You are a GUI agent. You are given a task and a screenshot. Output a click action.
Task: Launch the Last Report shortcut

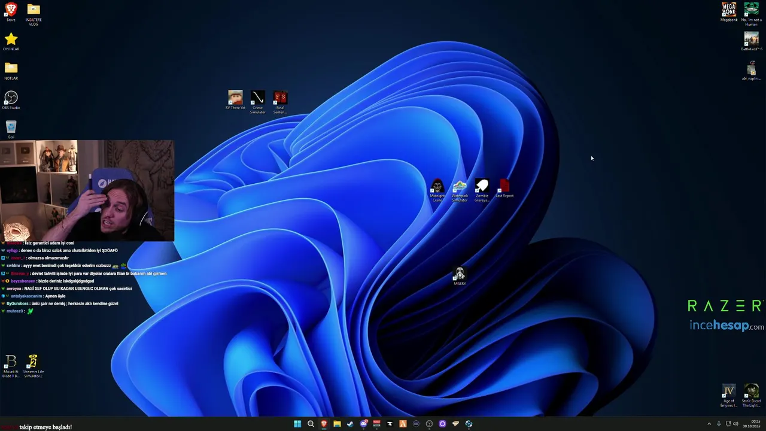(504, 189)
